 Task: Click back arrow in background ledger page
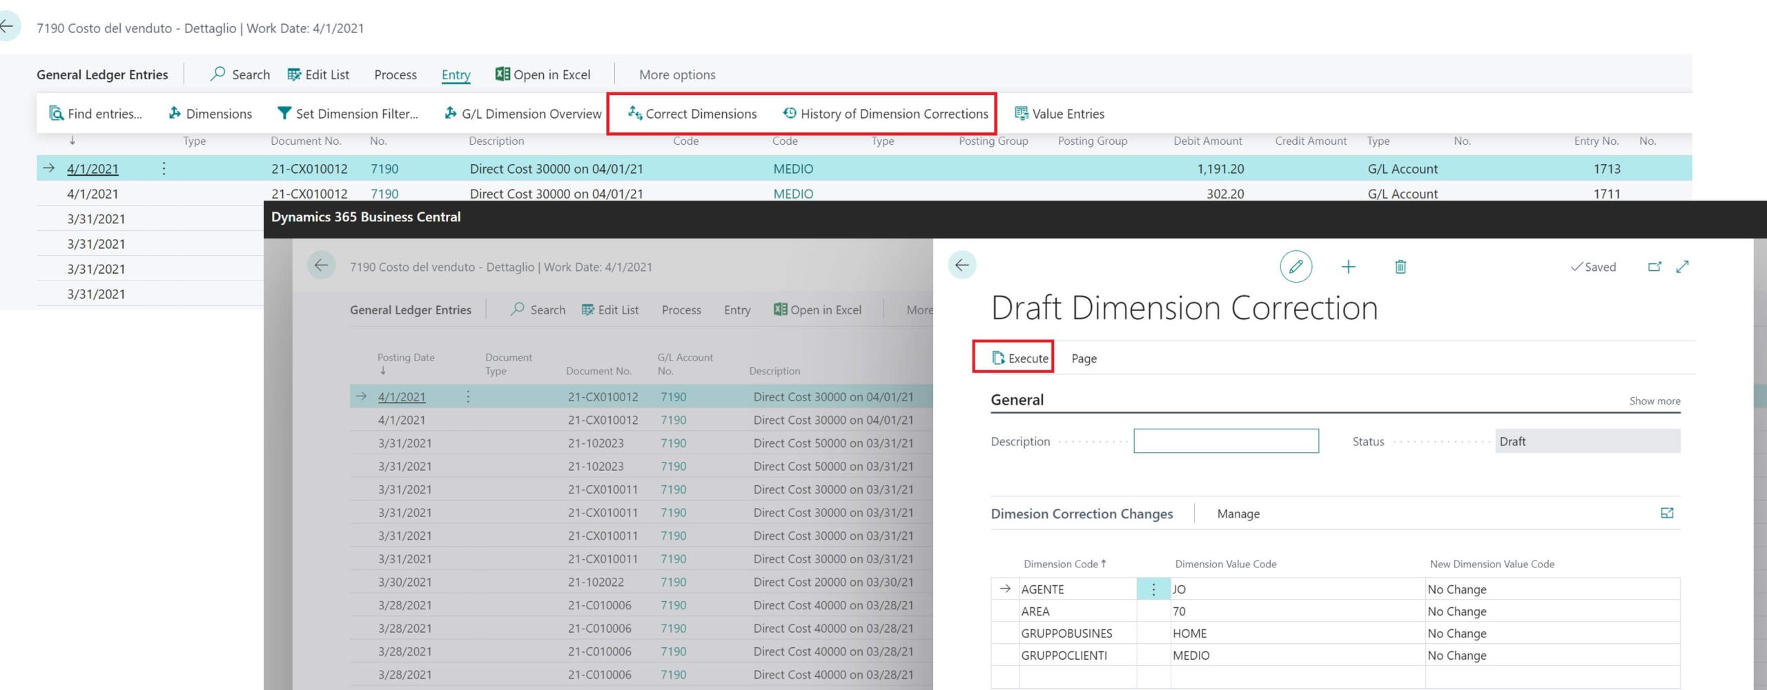coord(321,265)
